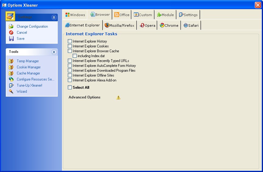Image resolution: width=263 pixels, height=172 pixels.
Task: Click the Tools panel header text
Action: click(14, 52)
